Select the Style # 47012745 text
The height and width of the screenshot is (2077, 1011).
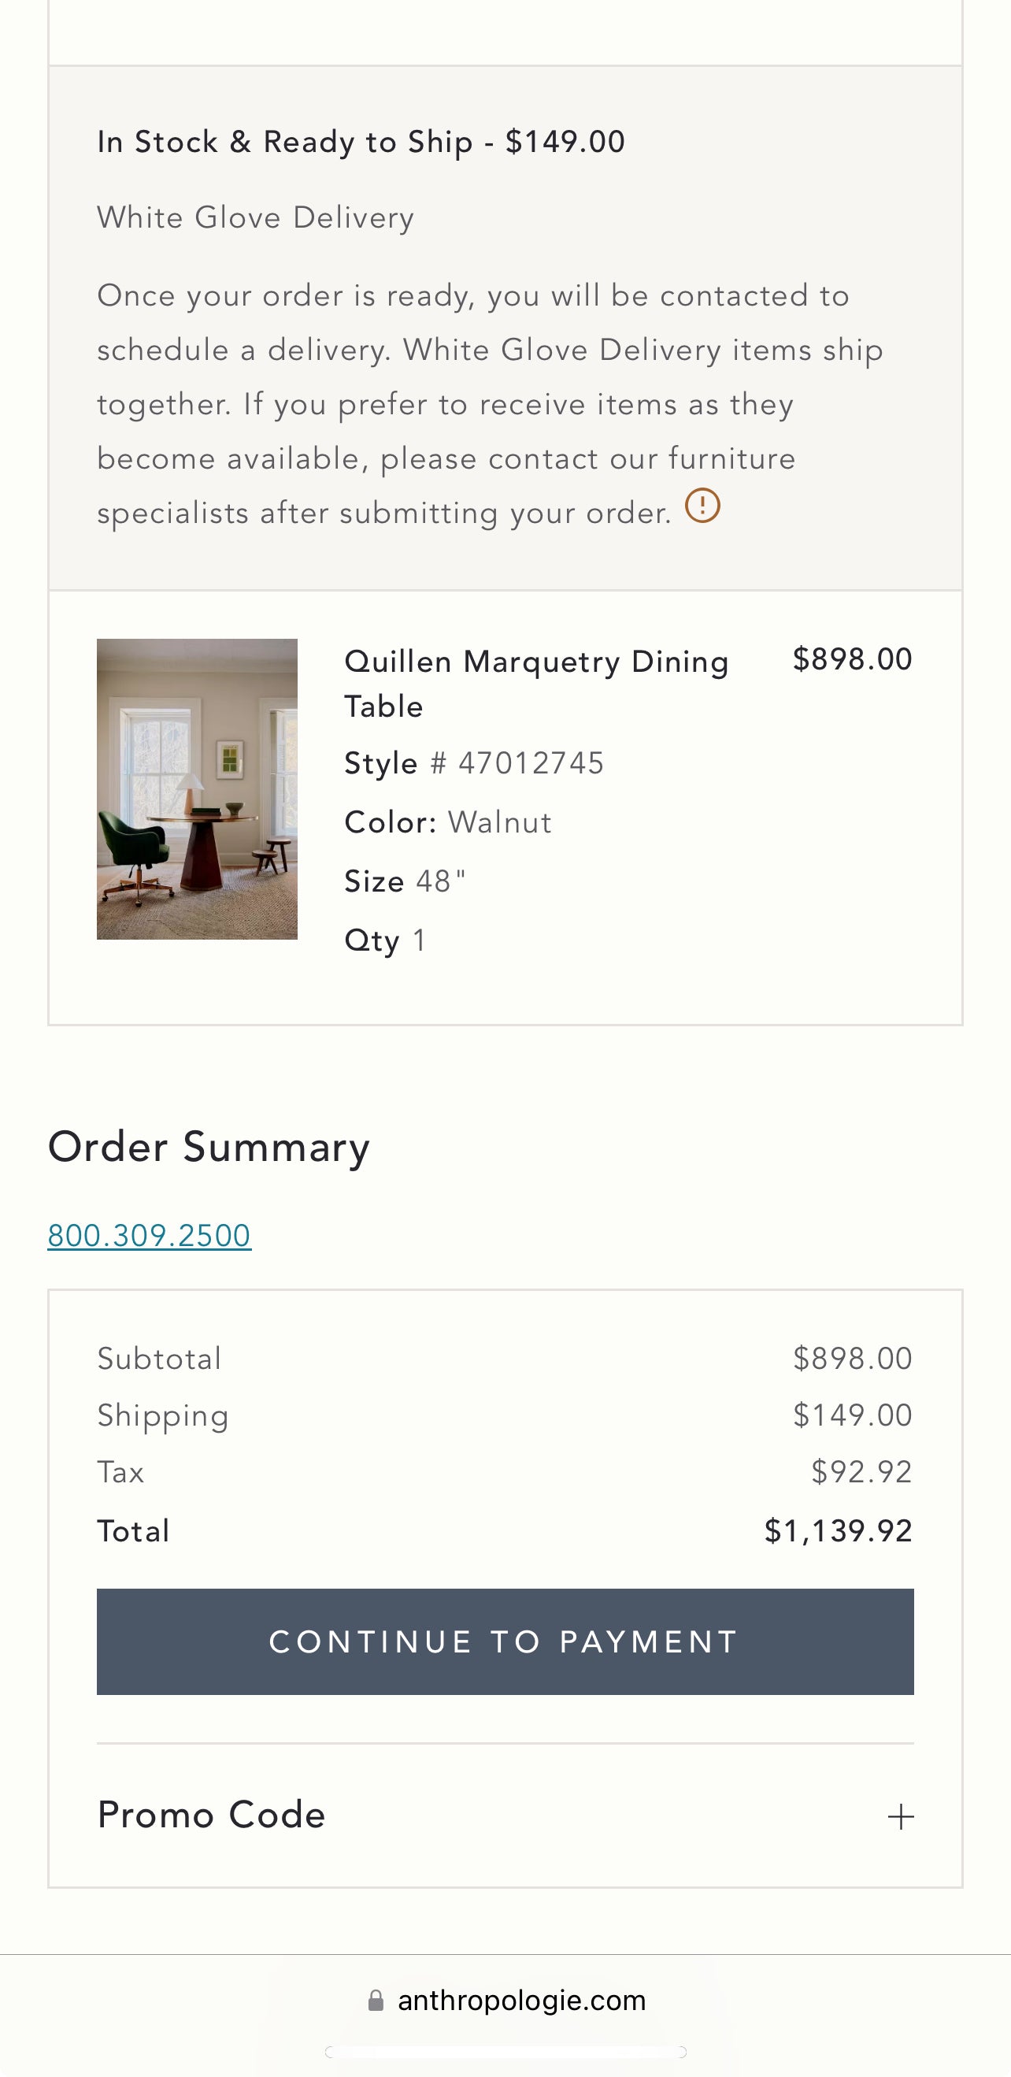pyautogui.click(x=474, y=762)
